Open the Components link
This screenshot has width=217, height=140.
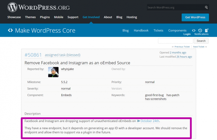(x=177, y=30)
